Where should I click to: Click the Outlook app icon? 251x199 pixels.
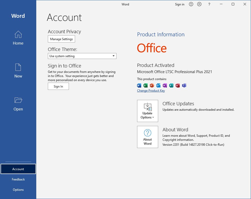point(158,85)
